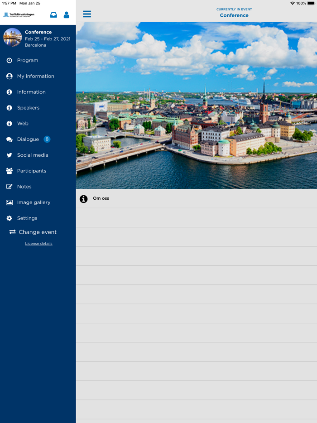
Task: Open the License details link
Action: click(x=38, y=244)
